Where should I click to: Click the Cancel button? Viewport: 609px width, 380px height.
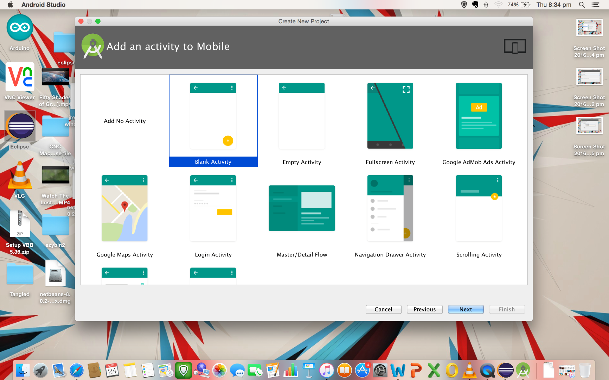383,309
